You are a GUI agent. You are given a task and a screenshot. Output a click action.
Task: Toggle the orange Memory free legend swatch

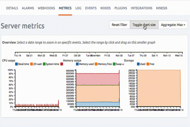(96, 64)
